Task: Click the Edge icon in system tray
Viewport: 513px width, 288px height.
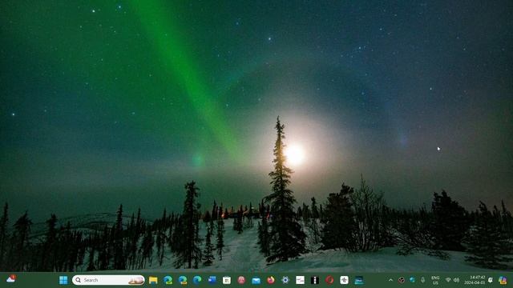Action: point(412,280)
